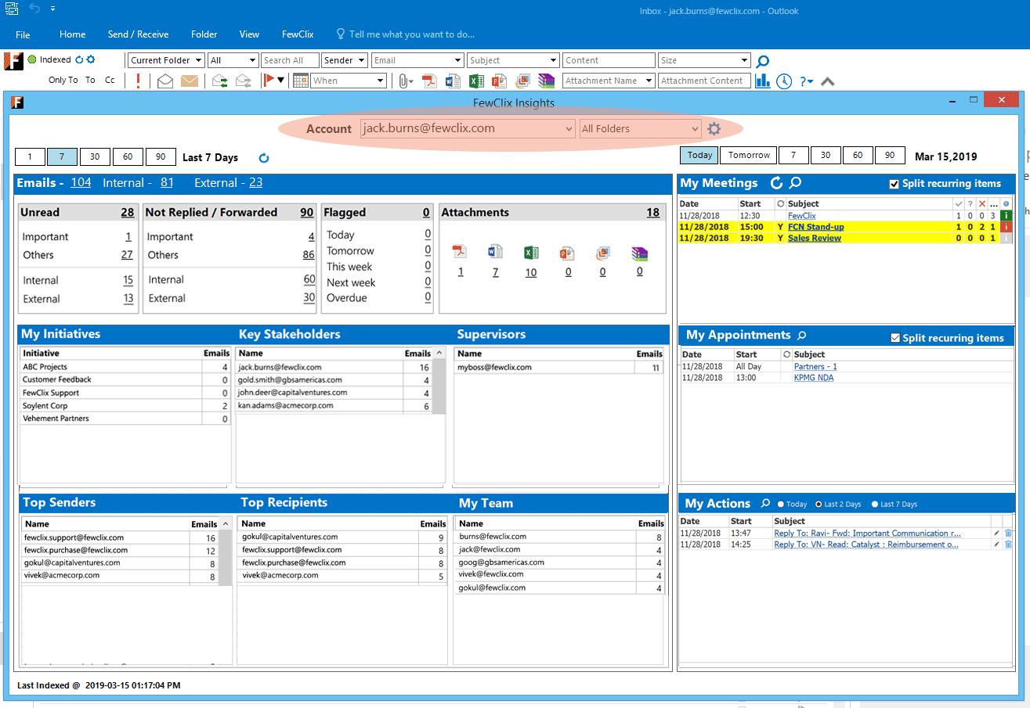
Task: Click the Excel icon in the Attachments card
Action: [531, 252]
